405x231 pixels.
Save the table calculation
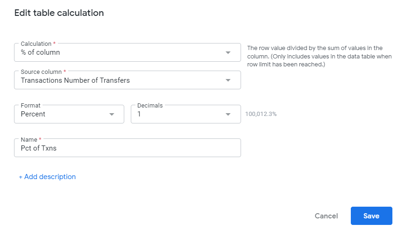pyautogui.click(x=371, y=216)
